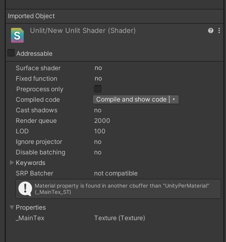Enable the Addressable checkbox
Image resolution: width=226 pixels, height=242 pixels.
11,53
